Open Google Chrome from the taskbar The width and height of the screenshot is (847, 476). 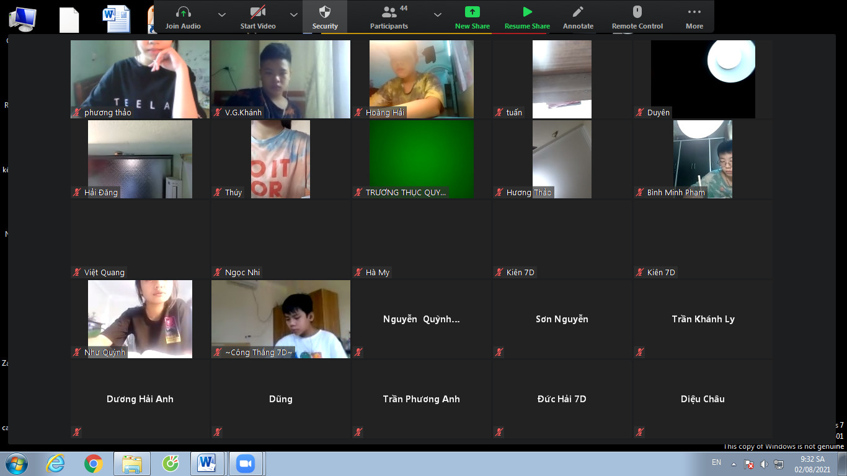click(x=94, y=463)
